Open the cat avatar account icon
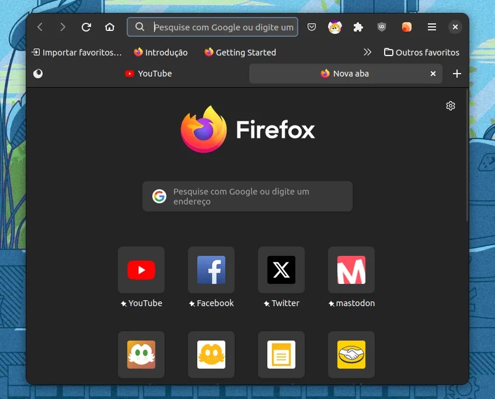 tap(334, 27)
